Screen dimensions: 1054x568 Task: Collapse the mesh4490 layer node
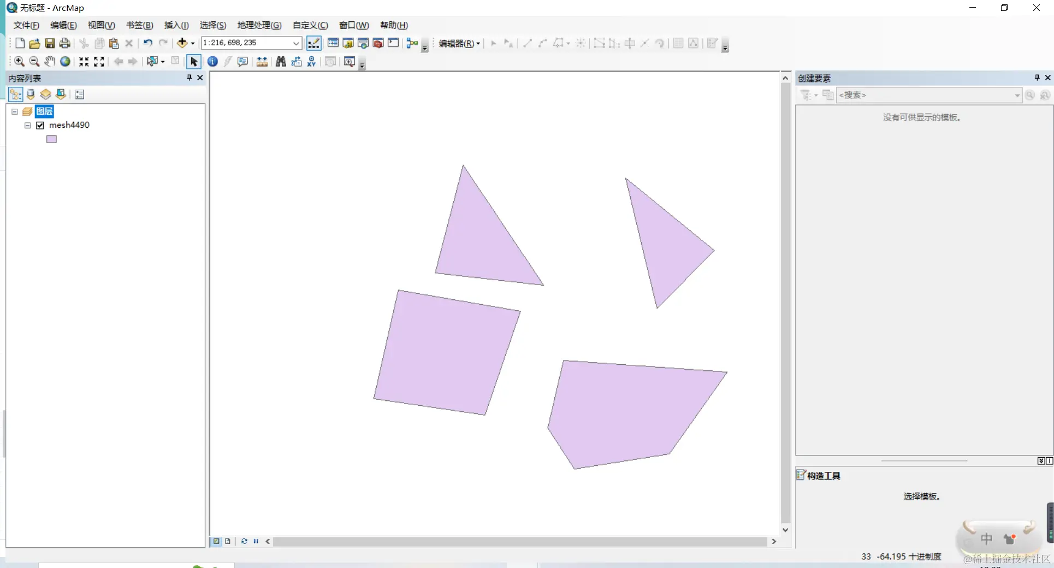click(27, 125)
